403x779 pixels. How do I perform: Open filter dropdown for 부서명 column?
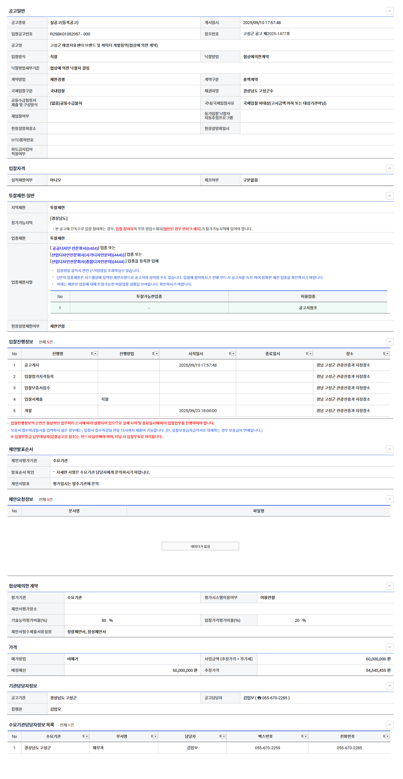pos(155,736)
